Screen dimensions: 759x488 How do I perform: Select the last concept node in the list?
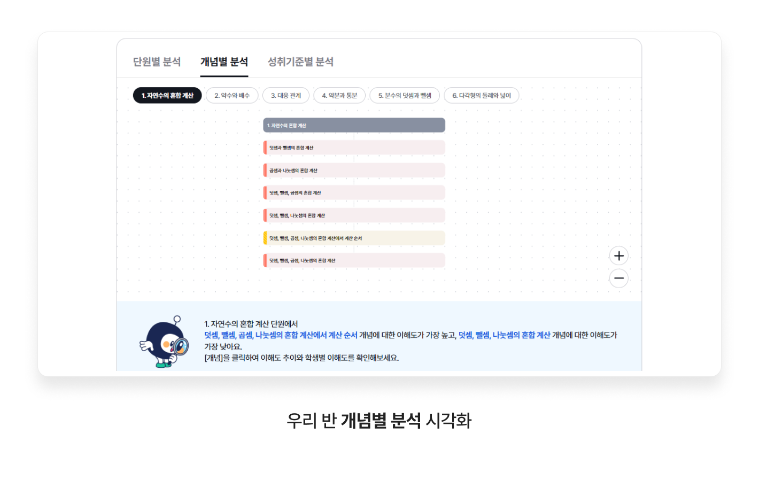click(354, 261)
